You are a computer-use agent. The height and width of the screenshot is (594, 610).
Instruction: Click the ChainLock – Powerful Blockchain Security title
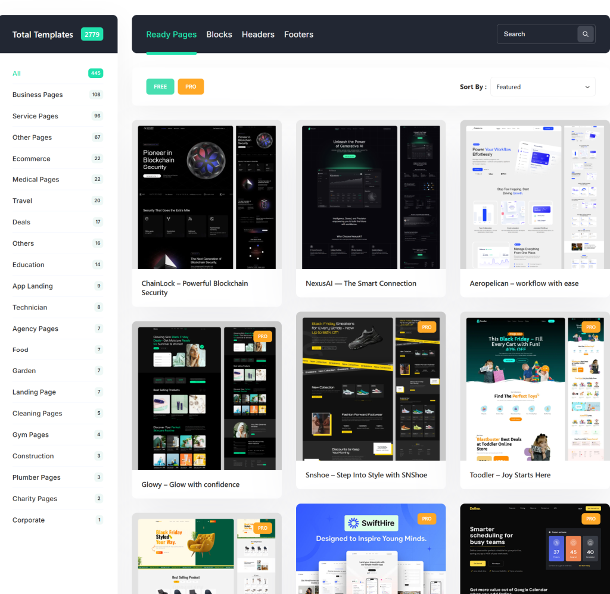(195, 288)
